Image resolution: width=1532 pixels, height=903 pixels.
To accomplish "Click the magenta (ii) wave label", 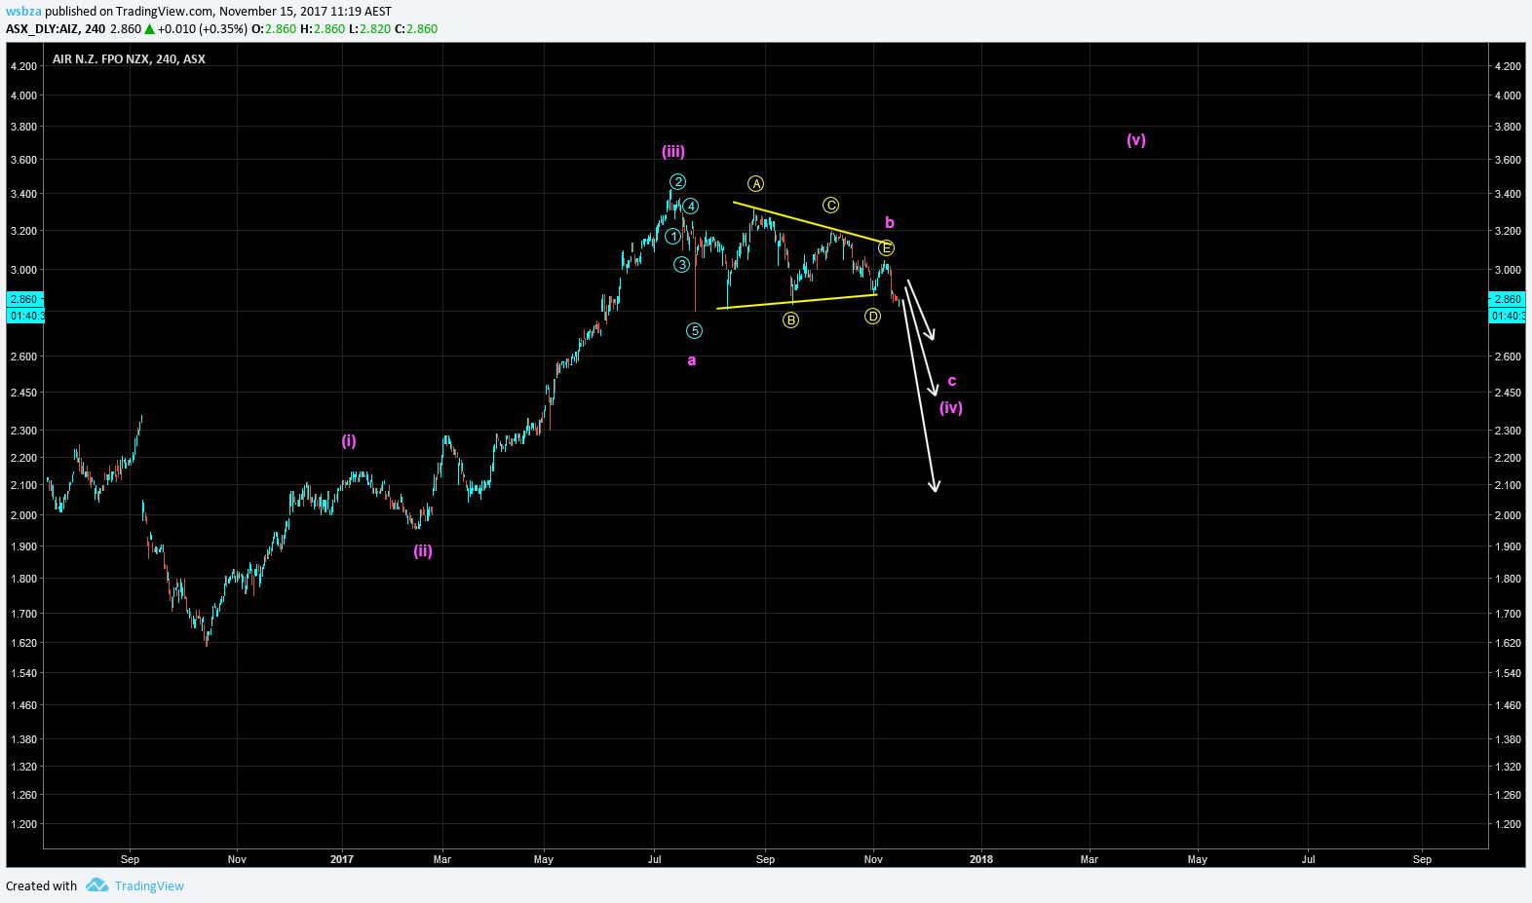I will 423,551.
